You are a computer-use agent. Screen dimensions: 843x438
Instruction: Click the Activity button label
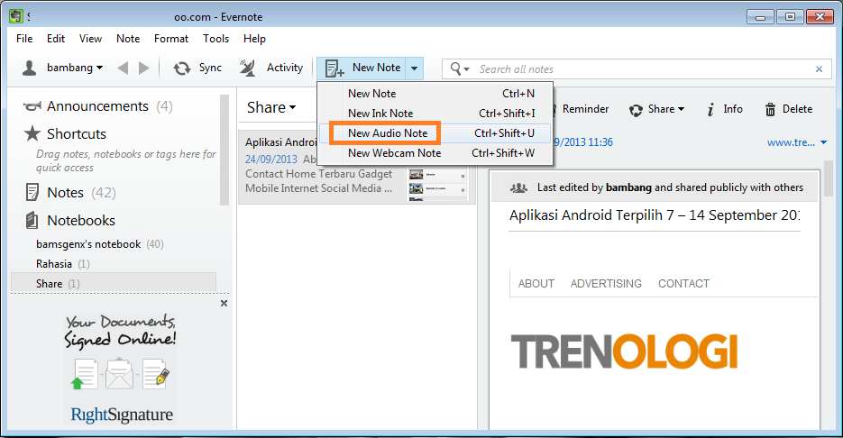(x=284, y=68)
